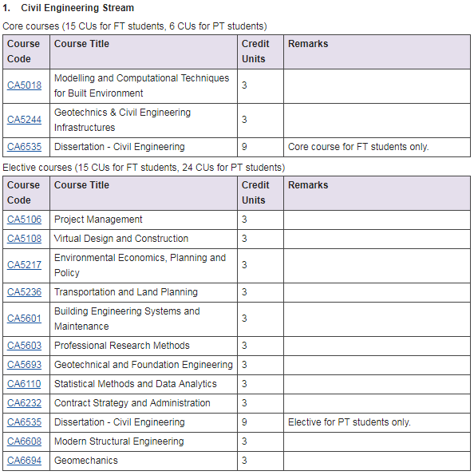This screenshot has height=475, width=474.
Task: Follow the CA6110 Statistical Methods link
Action: (24, 384)
